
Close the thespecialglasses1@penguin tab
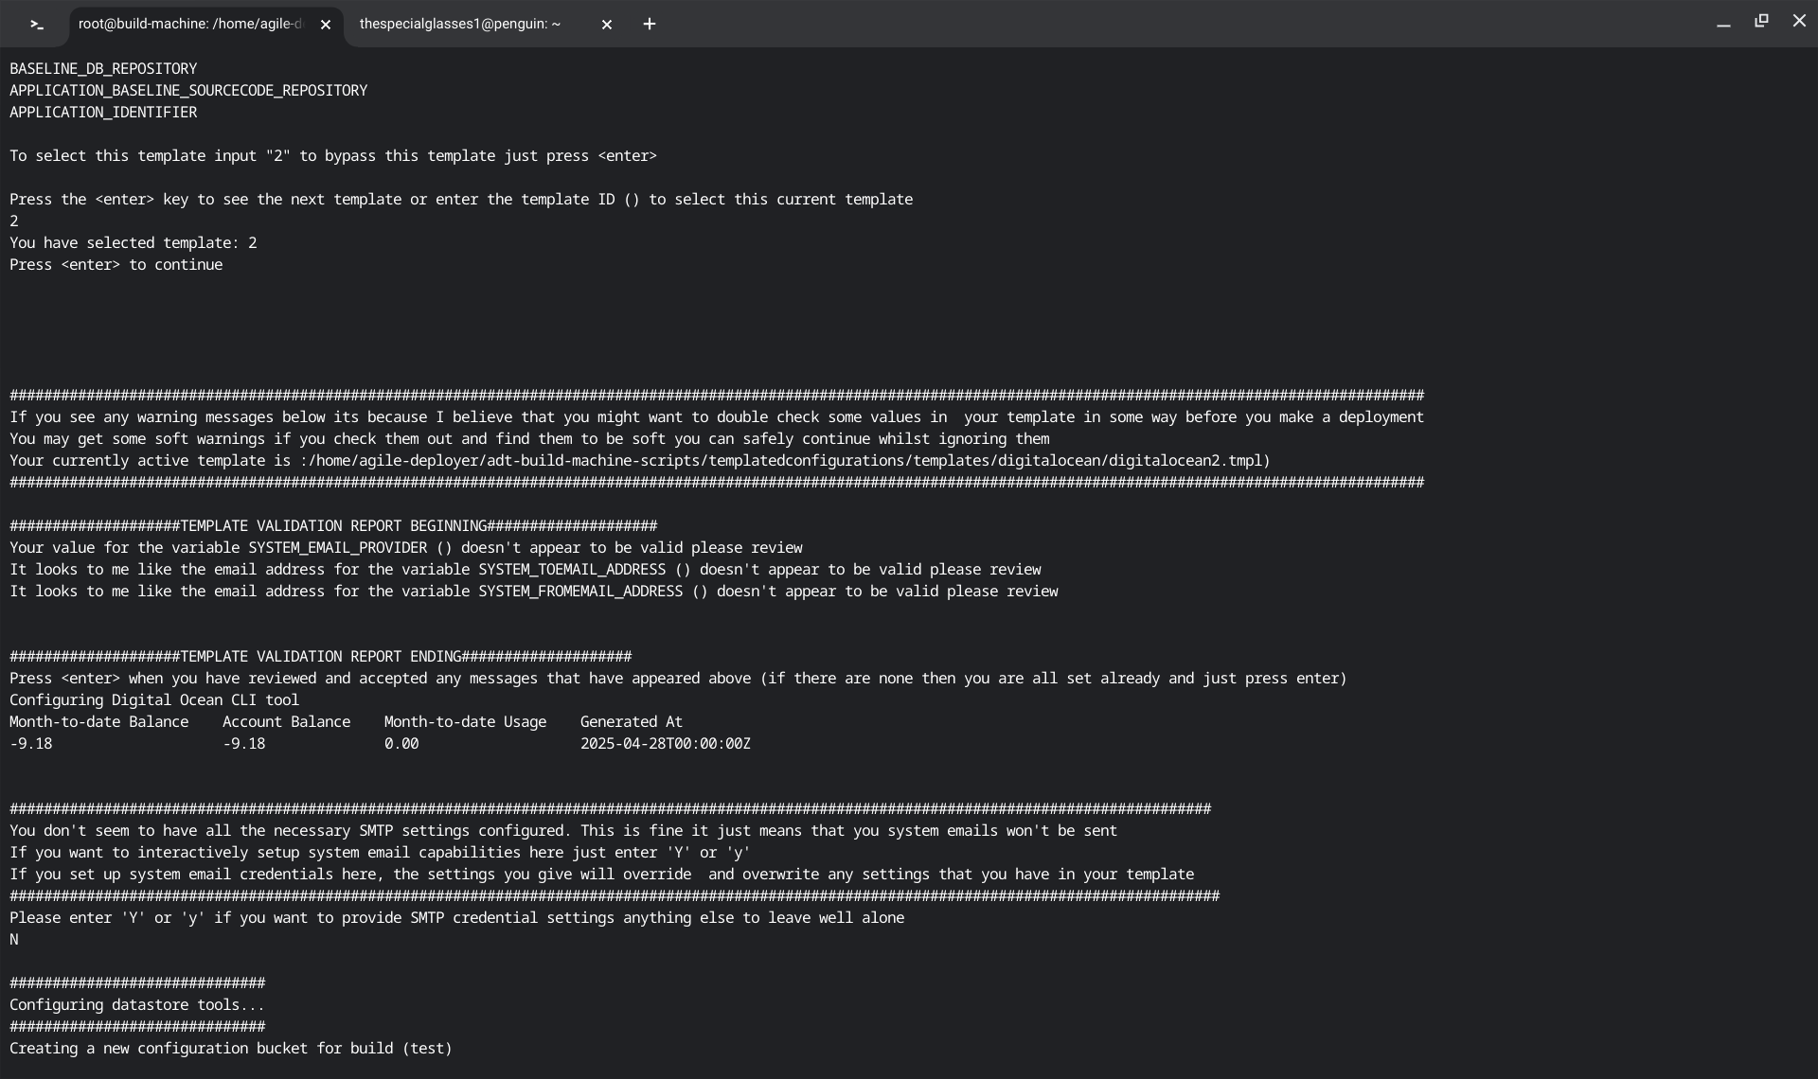tap(607, 25)
